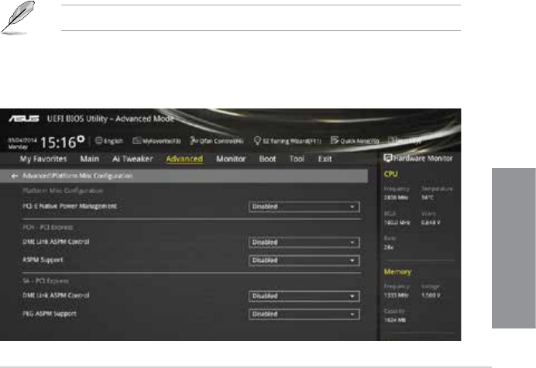This screenshot has width=536, height=368.
Task: Change the language via the English globe icon
Action: 98,140
